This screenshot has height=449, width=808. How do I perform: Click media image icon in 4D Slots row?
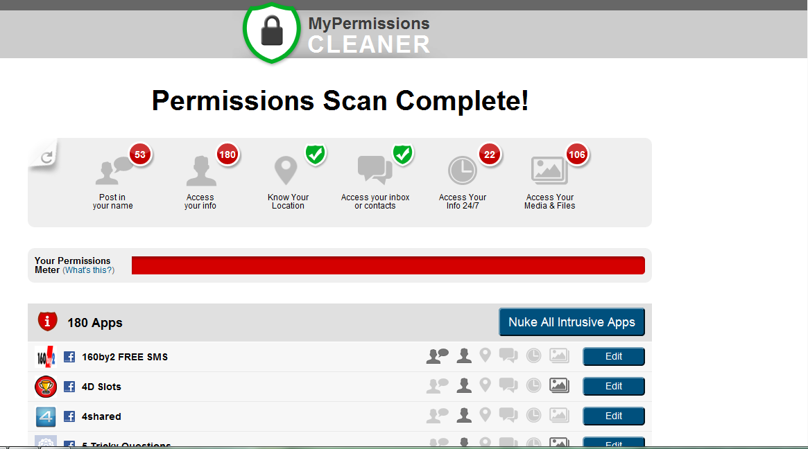pyautogui.click(x=559, y=385)
